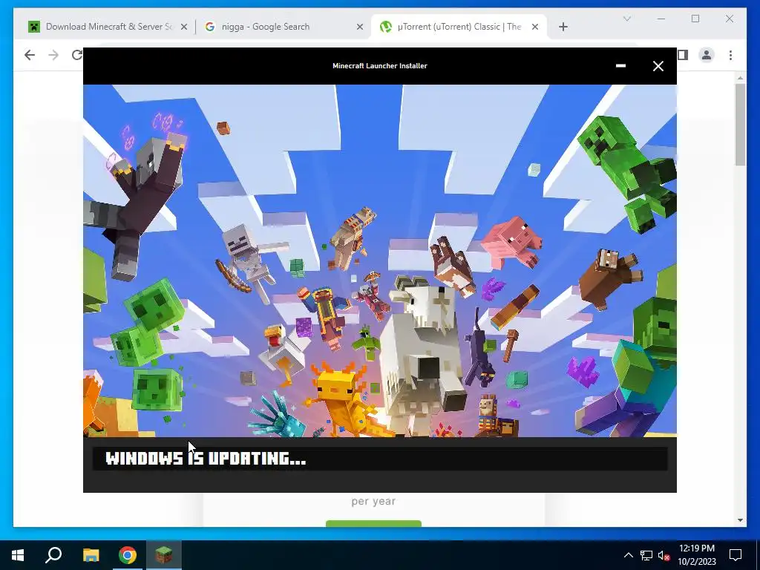The height and width of the screenshot is (570, 760).
Task: Click the "Windows is updating..." status text
Action: coord(206,459)
